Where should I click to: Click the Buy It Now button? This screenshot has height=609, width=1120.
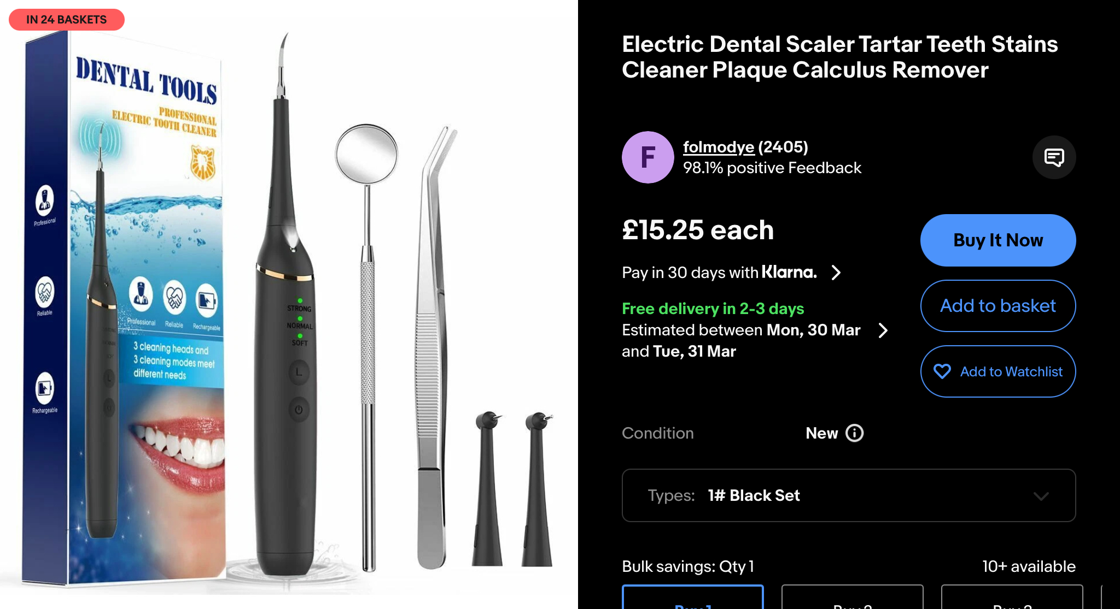[x=998, y=240]
